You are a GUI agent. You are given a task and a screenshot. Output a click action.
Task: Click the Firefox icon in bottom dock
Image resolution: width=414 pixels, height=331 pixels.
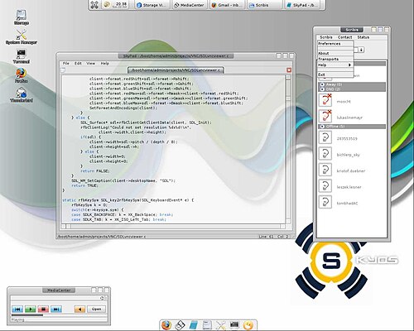click(166, 325)
